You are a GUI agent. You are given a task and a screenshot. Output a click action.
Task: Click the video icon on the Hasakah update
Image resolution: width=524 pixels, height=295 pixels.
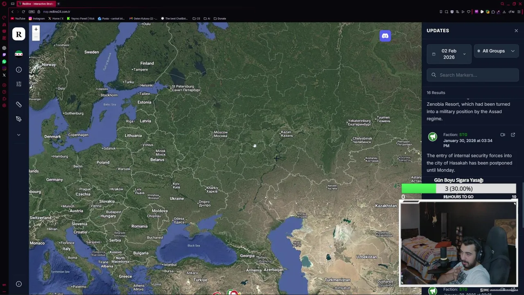[x=503, y=135]
